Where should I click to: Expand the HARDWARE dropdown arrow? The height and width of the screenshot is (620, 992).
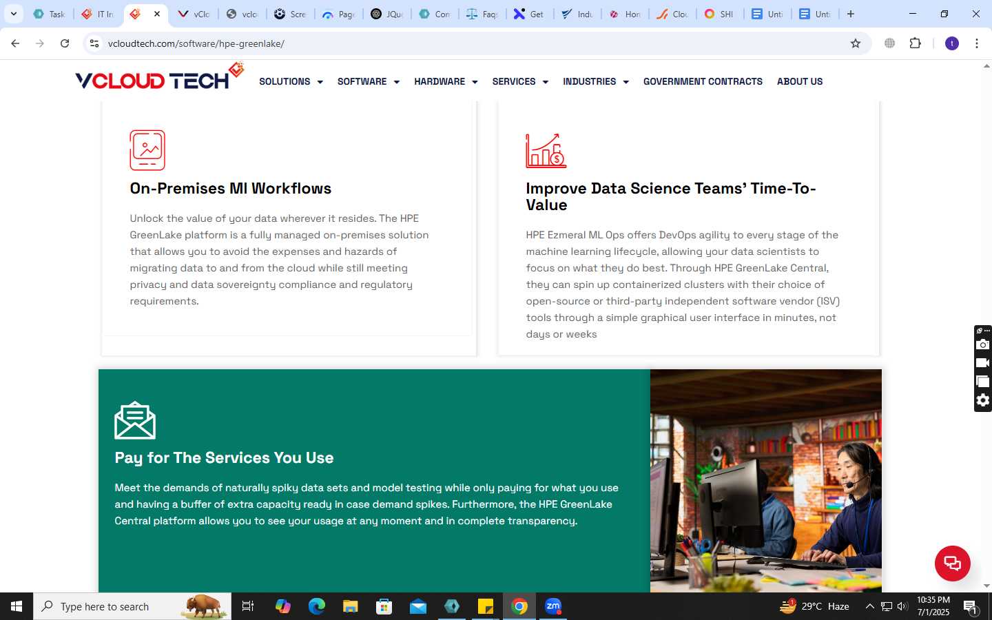tap(475, 82)
